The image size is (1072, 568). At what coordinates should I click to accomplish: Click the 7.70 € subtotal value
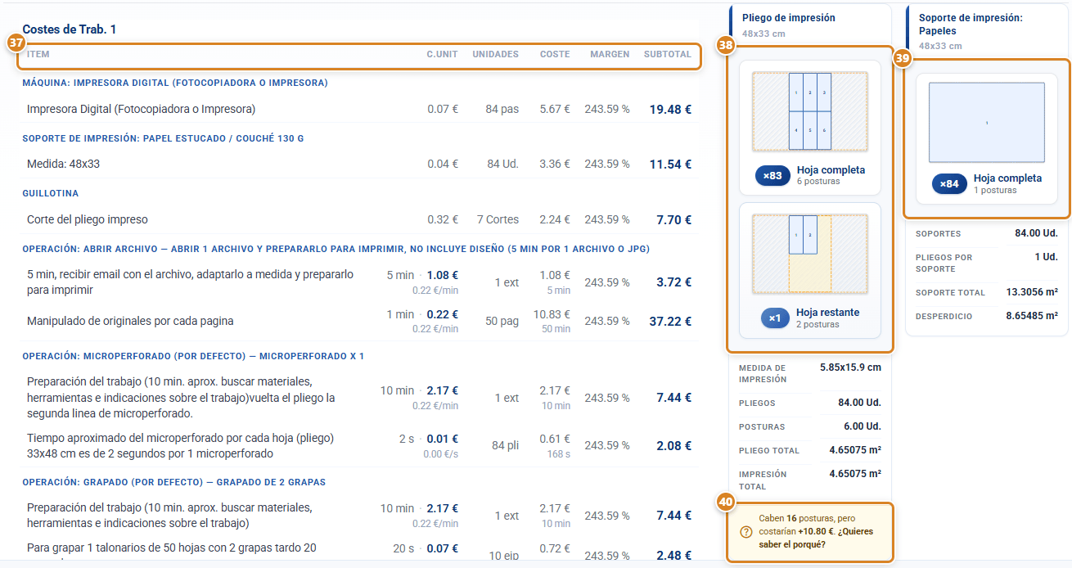tap(673, 219)
